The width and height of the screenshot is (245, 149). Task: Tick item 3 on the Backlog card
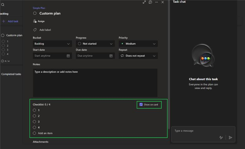(x=3, y=50)
